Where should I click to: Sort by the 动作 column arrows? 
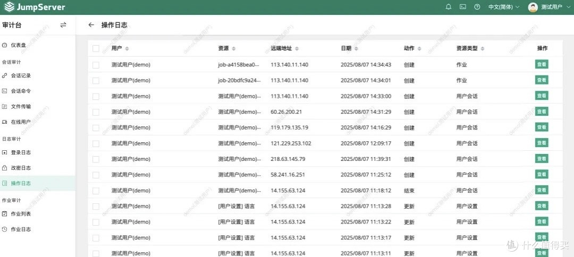pyautogui.click(x=419, y=48)
